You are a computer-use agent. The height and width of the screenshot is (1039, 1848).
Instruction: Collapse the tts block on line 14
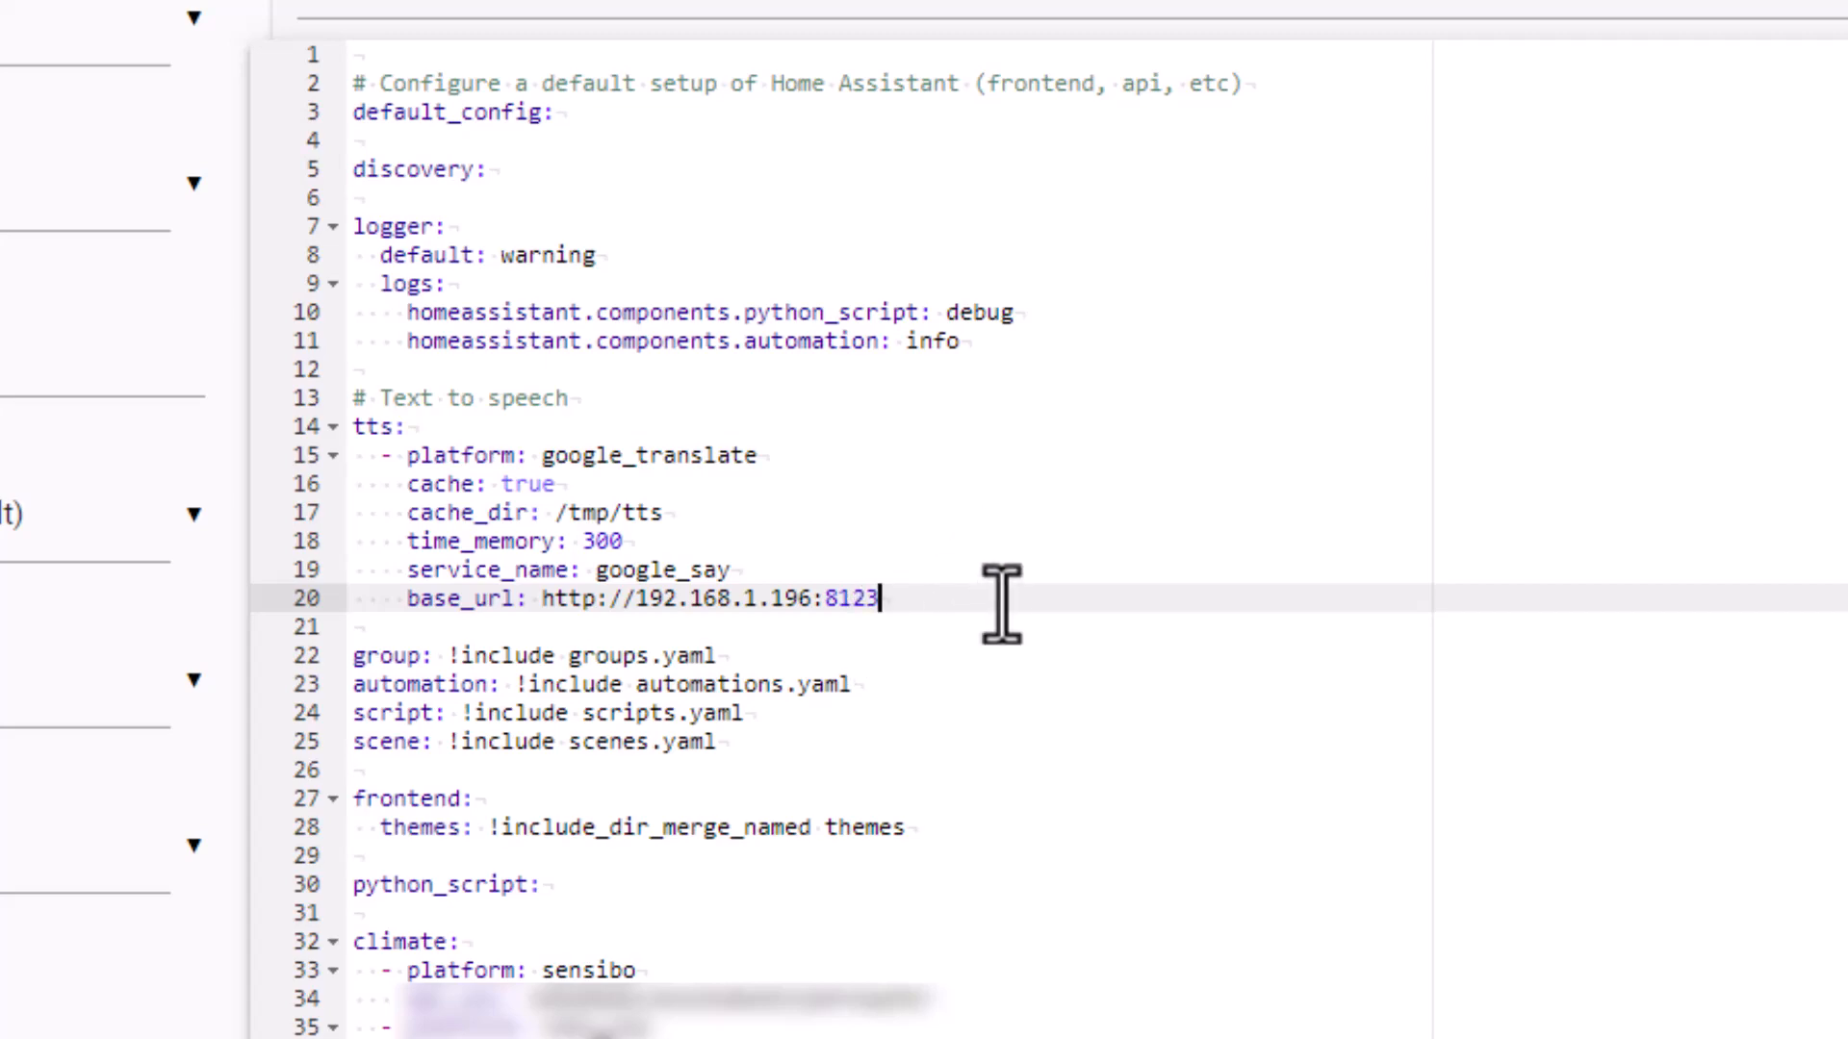coord(332,426)
